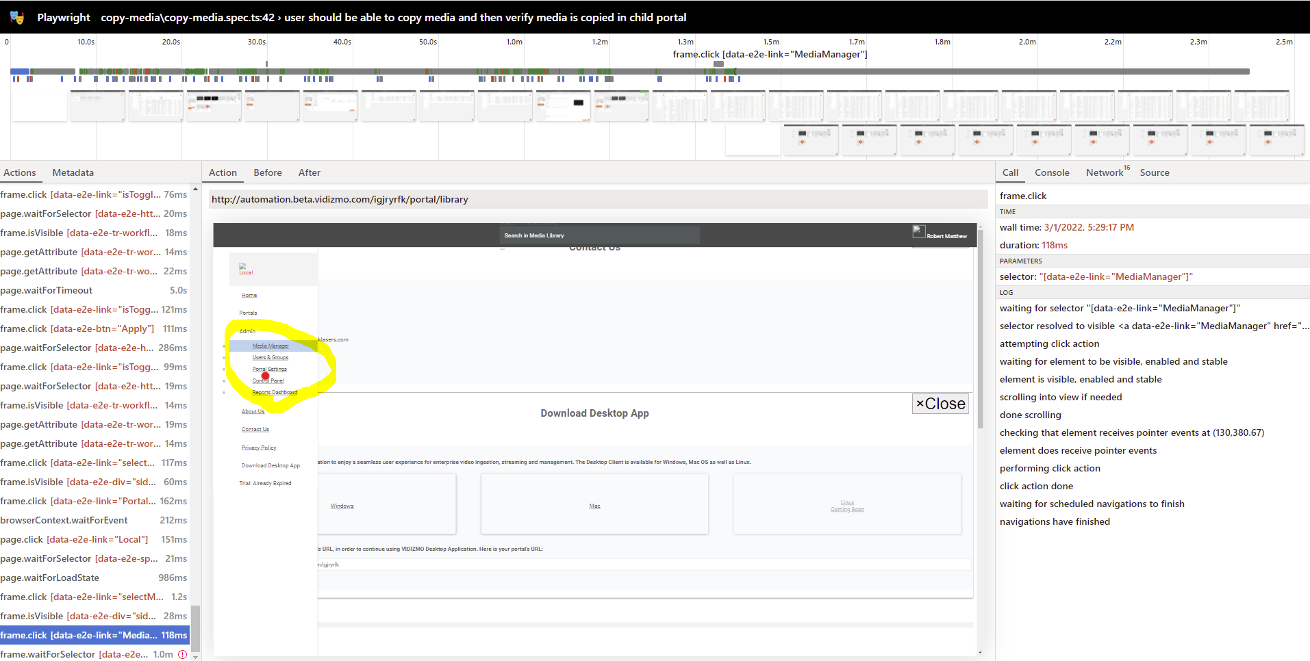1310x661 pixels.
Task: Click Download Desktop App sidebar item
Action: pos(270,465)
